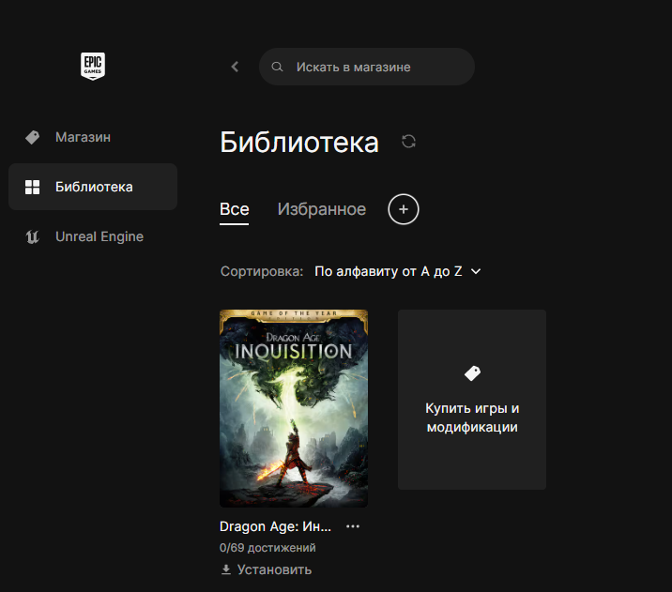Open the three-dot menu for Dragon Age
This screenshot has width=672, height=592.
click(353, 526)
